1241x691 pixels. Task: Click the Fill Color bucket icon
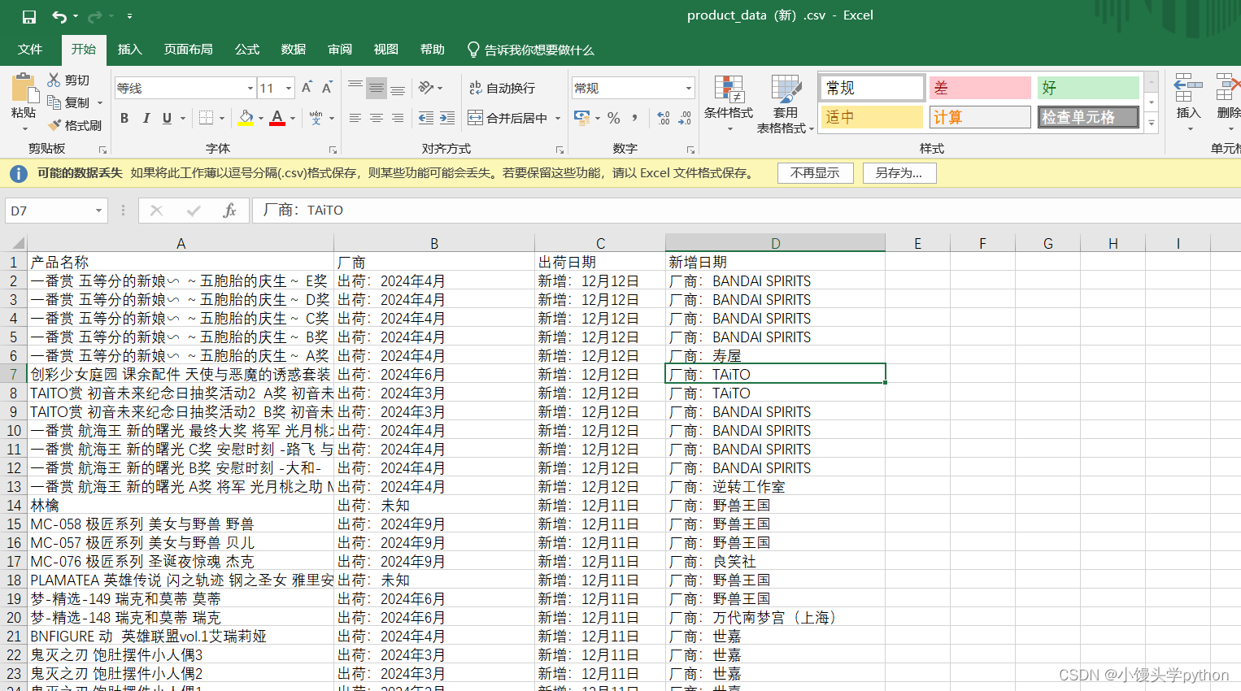click(x=246, y=118)
